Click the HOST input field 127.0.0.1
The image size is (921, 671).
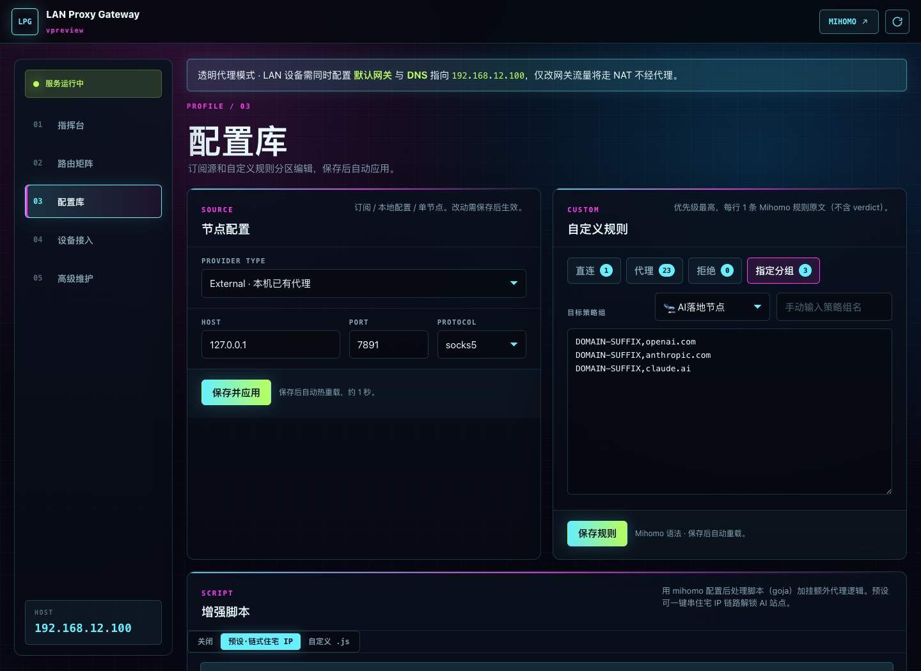coord(271,344)
